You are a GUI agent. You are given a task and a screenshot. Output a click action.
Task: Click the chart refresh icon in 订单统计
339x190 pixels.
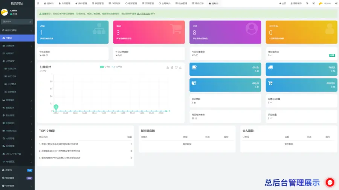[x=176, y=68]
